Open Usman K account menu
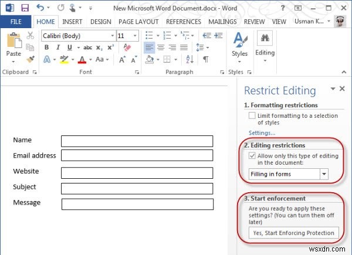This screenshot has width=352, height=255. tap(312, 21)
